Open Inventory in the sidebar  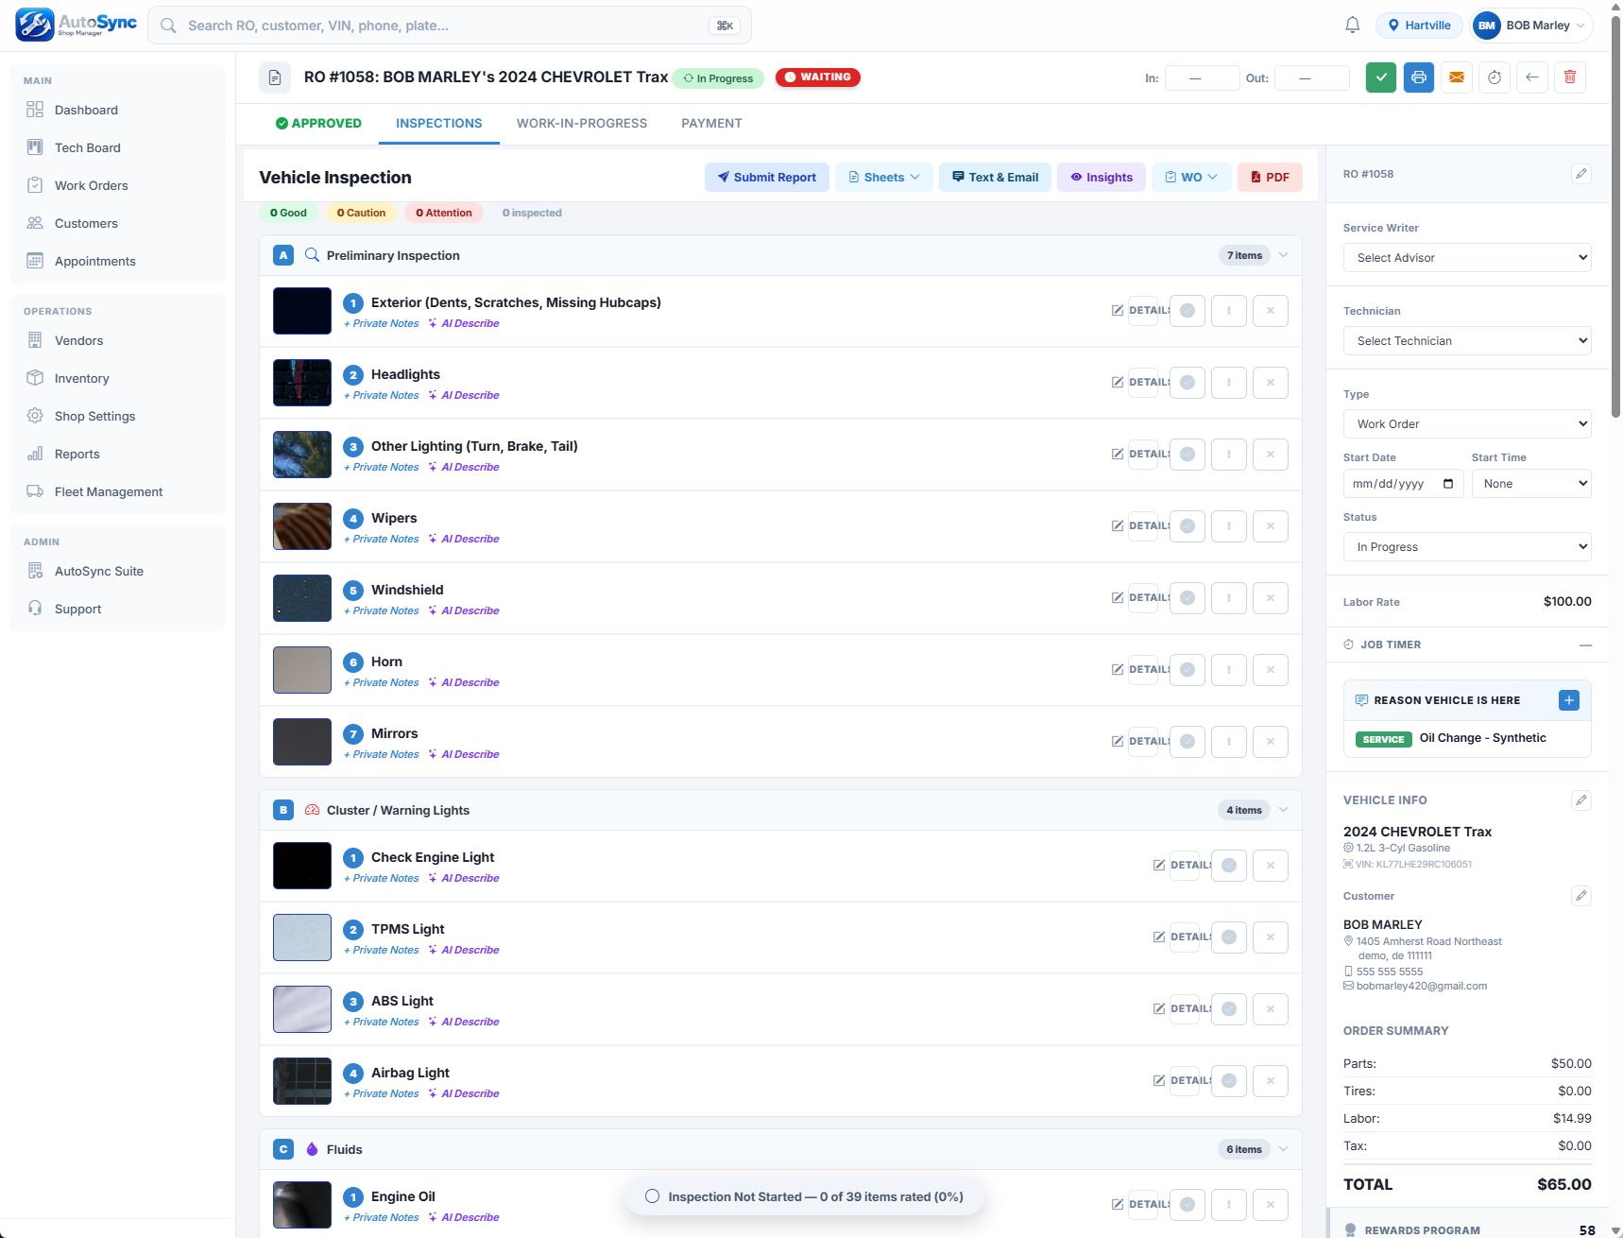click(117, 378)
